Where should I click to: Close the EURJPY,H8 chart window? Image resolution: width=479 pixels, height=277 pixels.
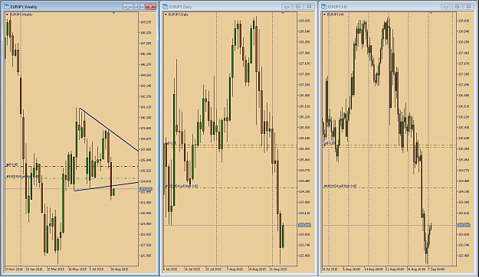point(468,6)
